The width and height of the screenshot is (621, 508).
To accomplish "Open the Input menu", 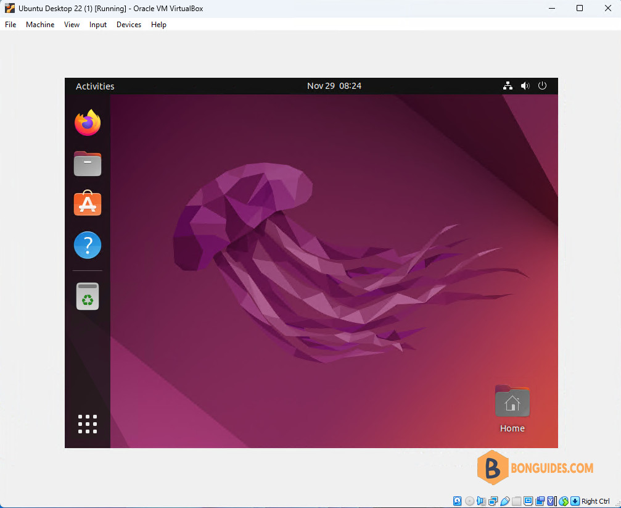I will tap(98, 25).
